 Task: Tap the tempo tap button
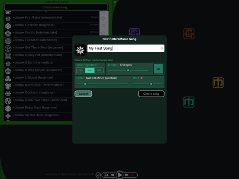158,69
